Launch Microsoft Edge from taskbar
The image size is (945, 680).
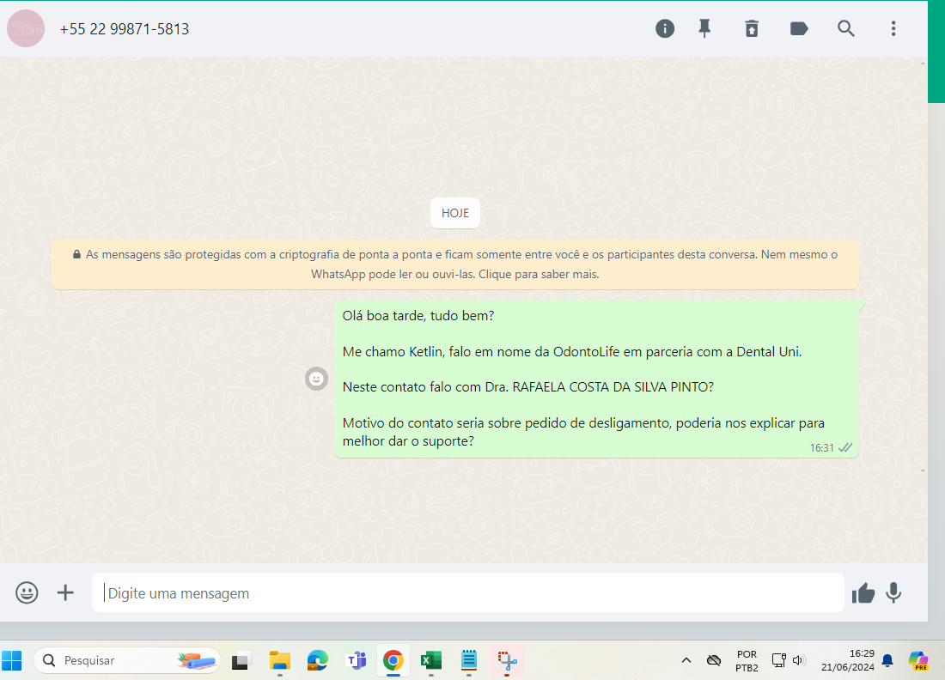tap(318, 661)
